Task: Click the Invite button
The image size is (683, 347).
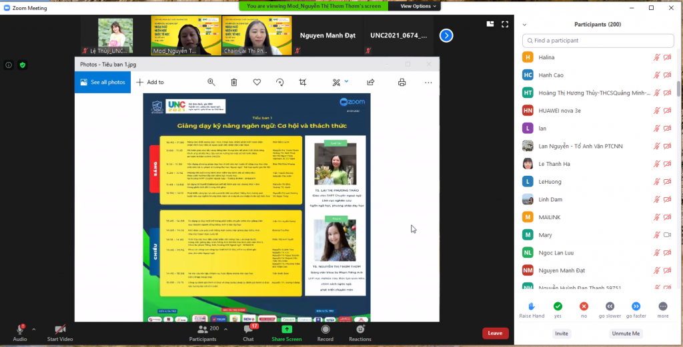Action: (562, 334)
